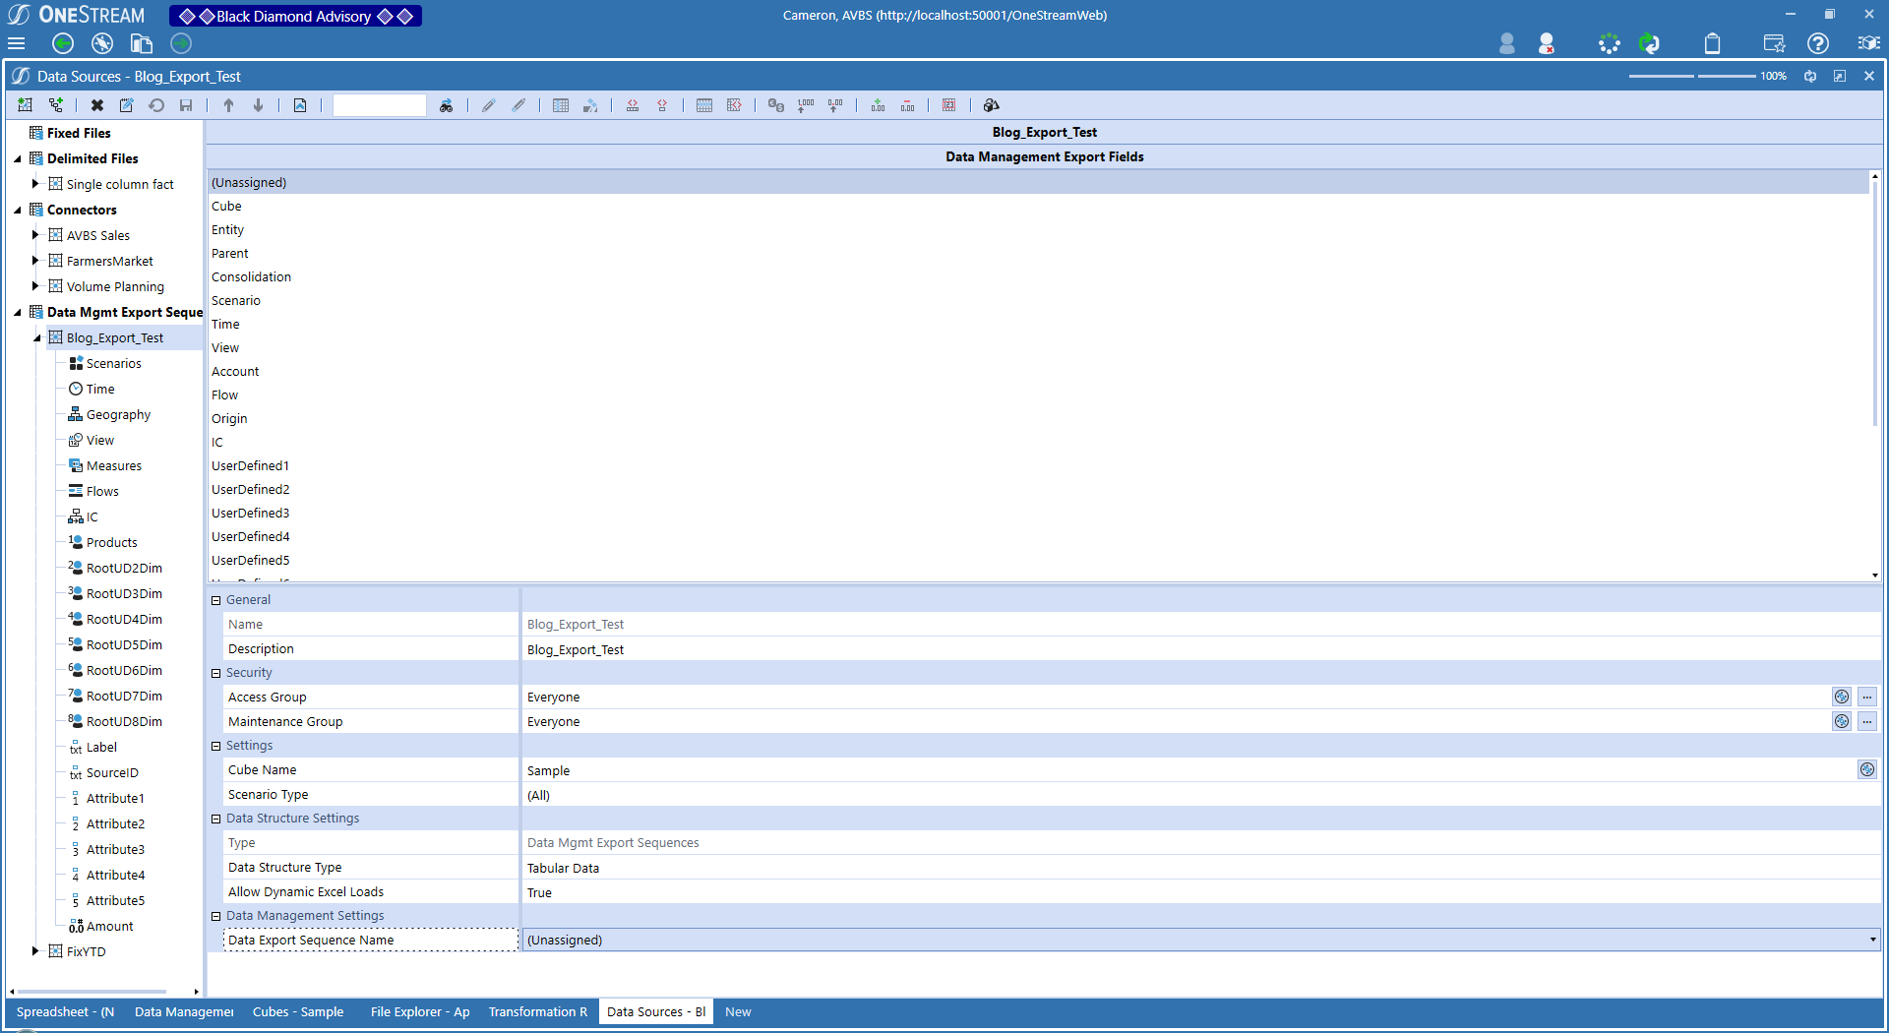The width and height of the screenshot is (1889, 1033).
Task: Click the object lookup icon at toolbar end
Action: coord(992,105)
